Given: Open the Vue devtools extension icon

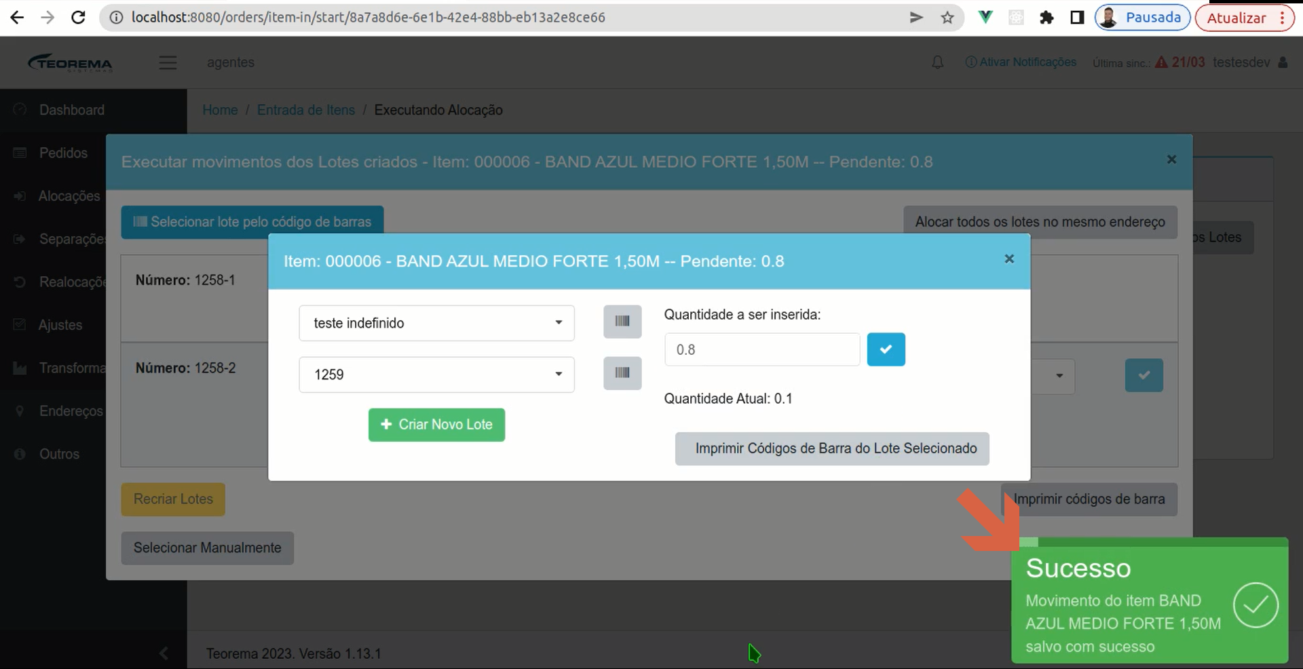Looking at the screenshot, I should (985, 18).
